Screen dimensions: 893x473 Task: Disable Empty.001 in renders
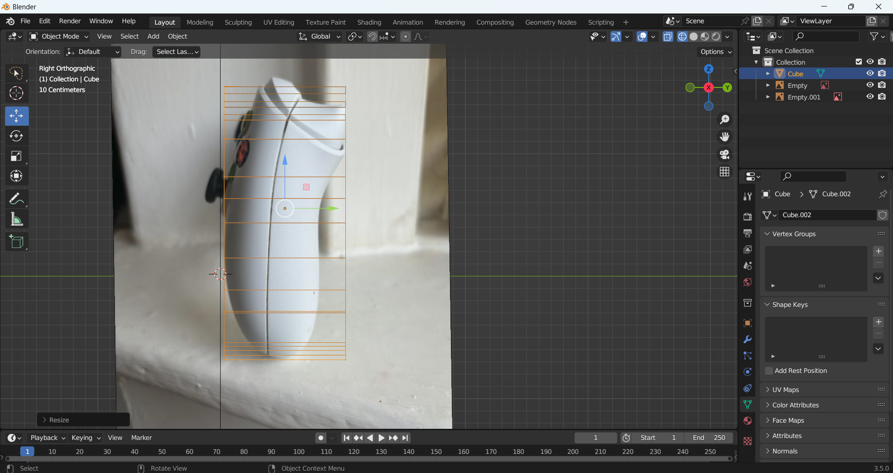[882, 97]
